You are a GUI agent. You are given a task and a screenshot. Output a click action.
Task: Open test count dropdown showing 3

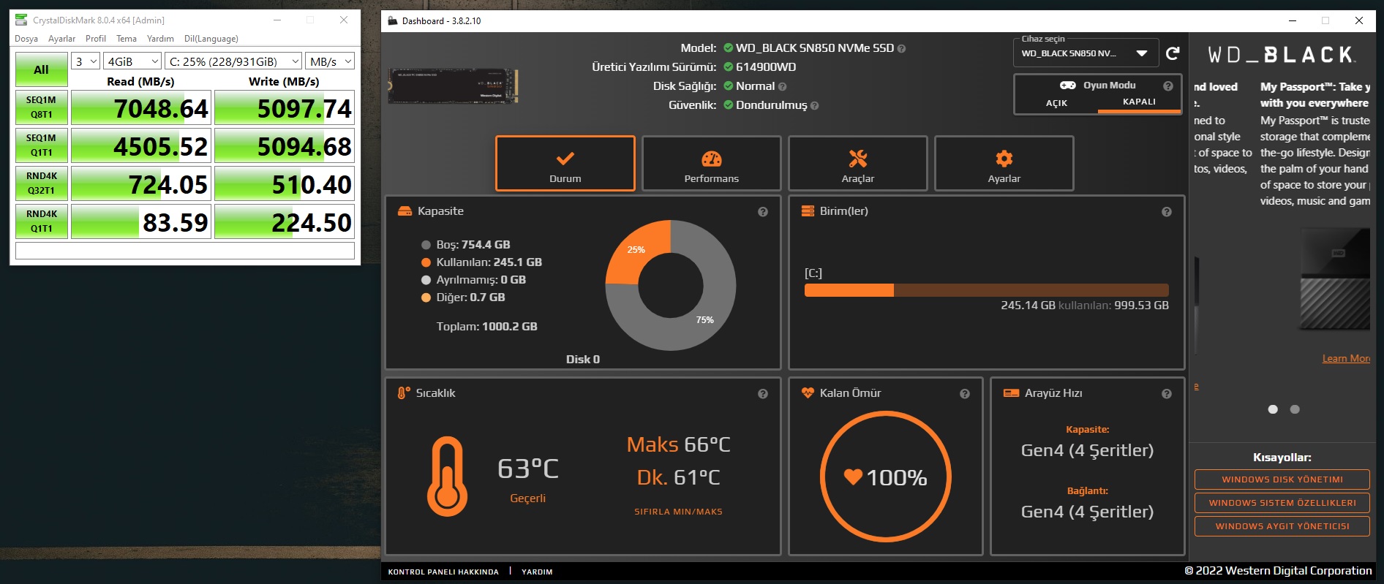[86, 61]
